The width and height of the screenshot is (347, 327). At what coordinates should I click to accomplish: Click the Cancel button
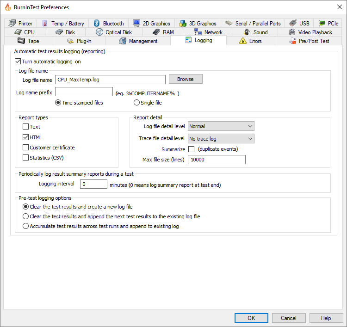[x=289, y=318]
